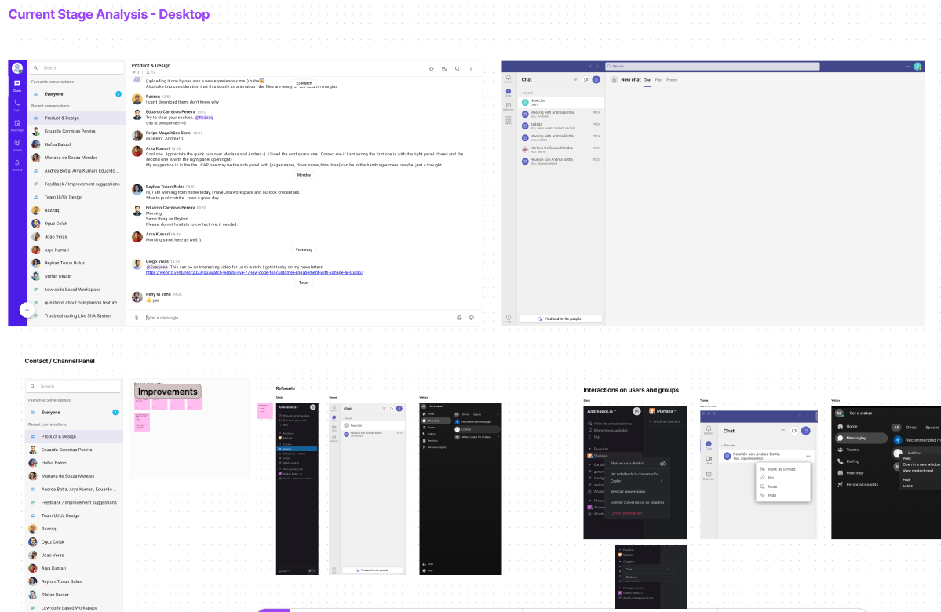The height and width of the screenshot is (612, 941).
Task: Click the round plus button beside purple sidebar
Action: [x=27, y=310]
